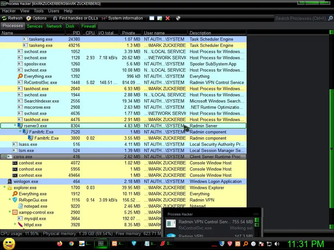Click the Radmin VPN Control Service popup entry
Screen dimensions: 334x250
[210, 225]
